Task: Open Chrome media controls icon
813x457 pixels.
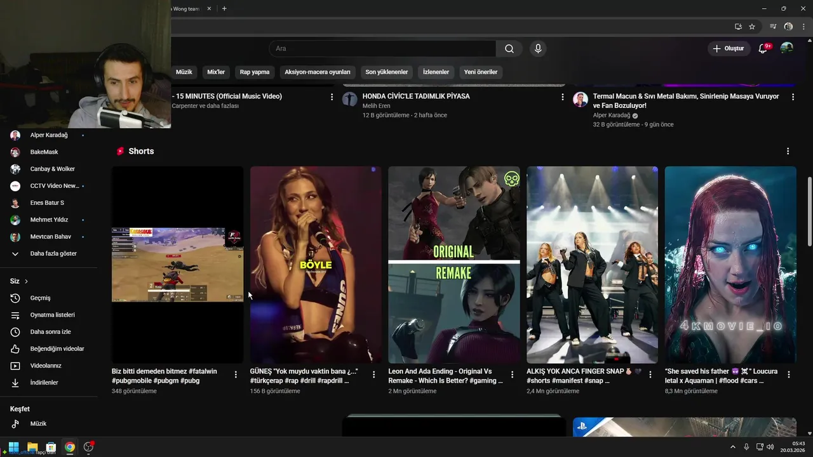Action: coord(773,27)
